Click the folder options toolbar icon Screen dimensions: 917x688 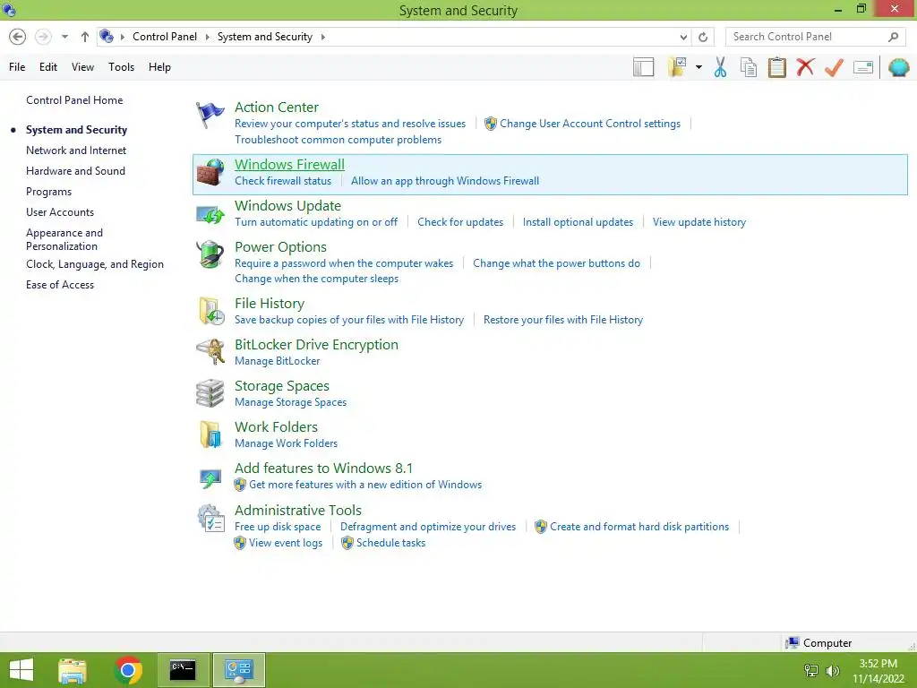click(678, 67)
